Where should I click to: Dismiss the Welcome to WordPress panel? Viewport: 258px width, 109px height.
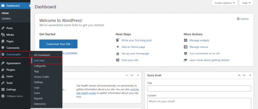coord(243,19)
